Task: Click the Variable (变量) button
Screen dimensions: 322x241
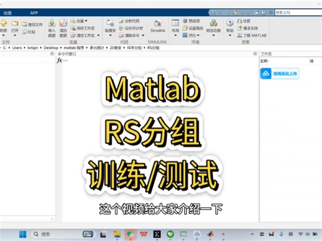Action: [79, 21]
